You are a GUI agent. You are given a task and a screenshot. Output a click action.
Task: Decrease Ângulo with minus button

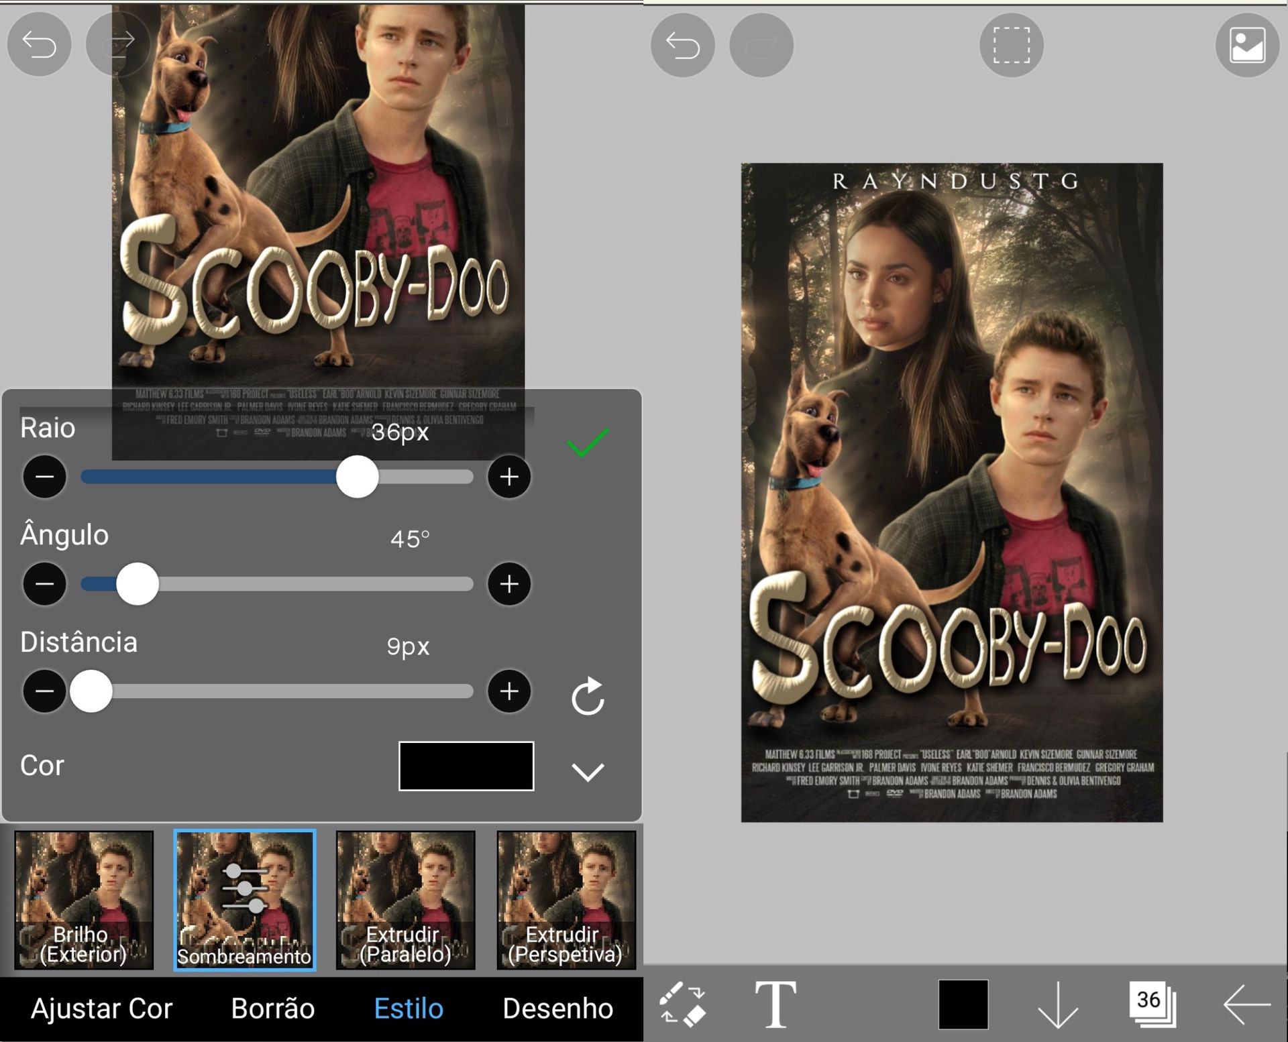click(44, 583)
